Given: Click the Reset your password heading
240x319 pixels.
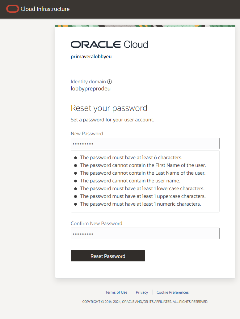Looking at the screenshot, I should [x=109, y=108].
